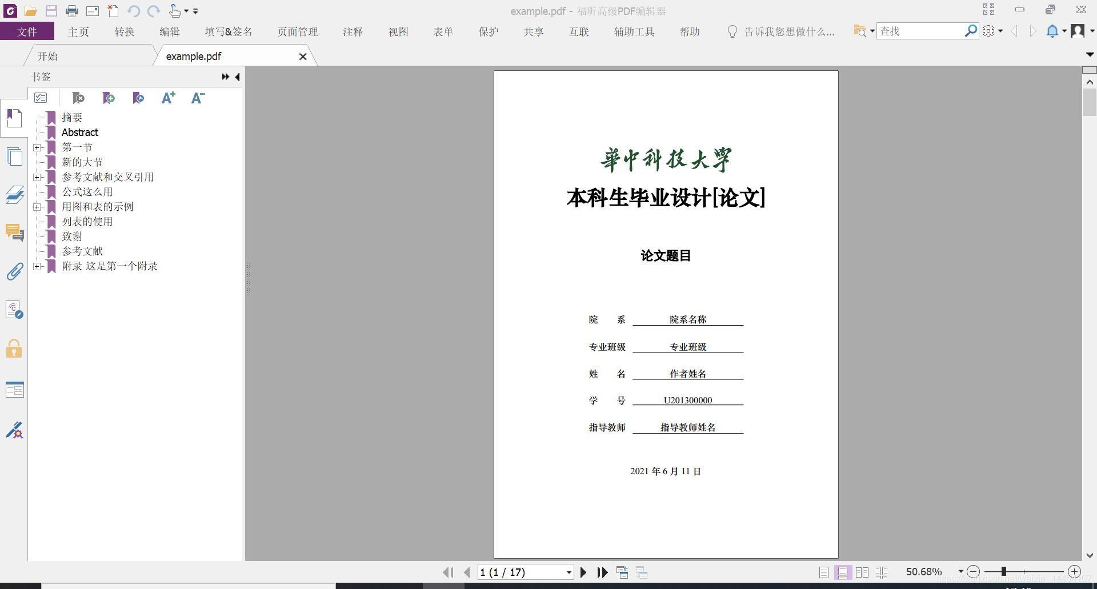The width and height of the screenshot is (1097, 589).
Task: Switch to single page view mode
Action: tap(823, 572)
